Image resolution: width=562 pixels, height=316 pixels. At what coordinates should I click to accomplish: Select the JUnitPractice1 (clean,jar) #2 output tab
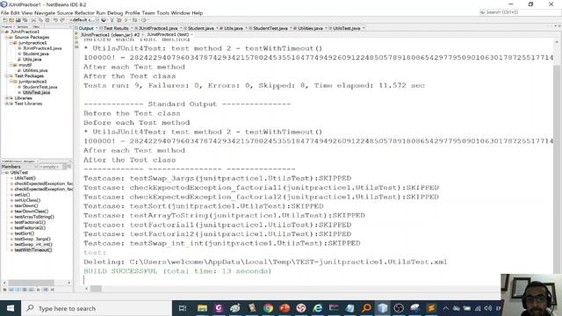(110, 35)
